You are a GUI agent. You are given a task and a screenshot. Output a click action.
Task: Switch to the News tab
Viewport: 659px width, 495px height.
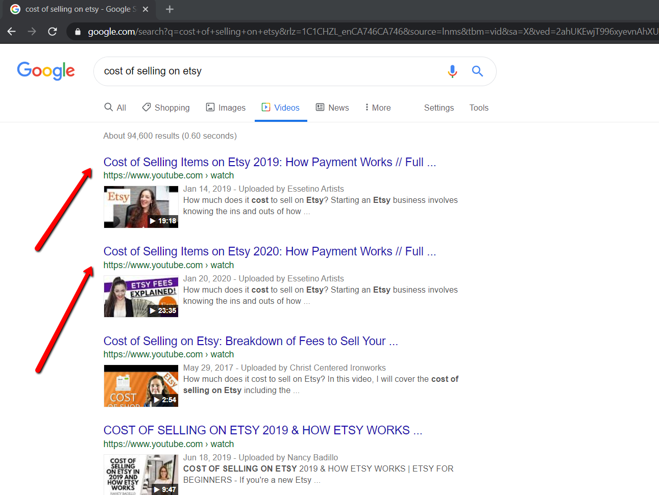click(332, 108)
